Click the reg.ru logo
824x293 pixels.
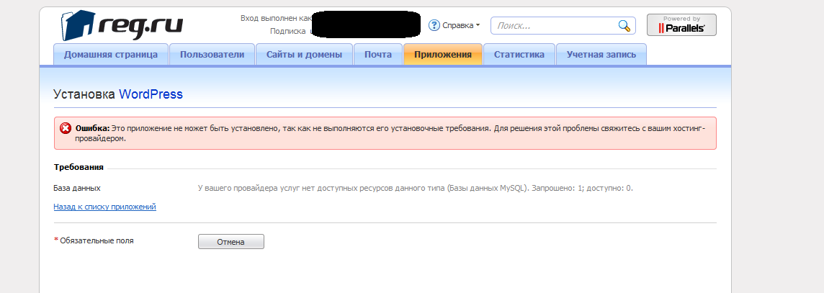[122, 26]
